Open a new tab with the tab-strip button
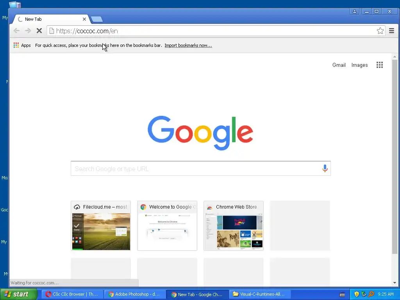This screenshot has height=300, width=400. (97, 19)
